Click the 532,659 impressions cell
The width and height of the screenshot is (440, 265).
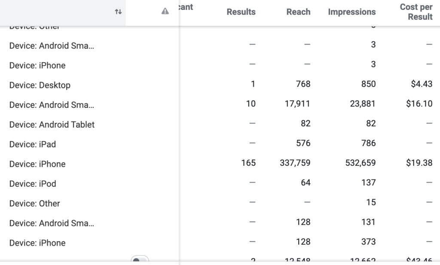tap(361, 163)
